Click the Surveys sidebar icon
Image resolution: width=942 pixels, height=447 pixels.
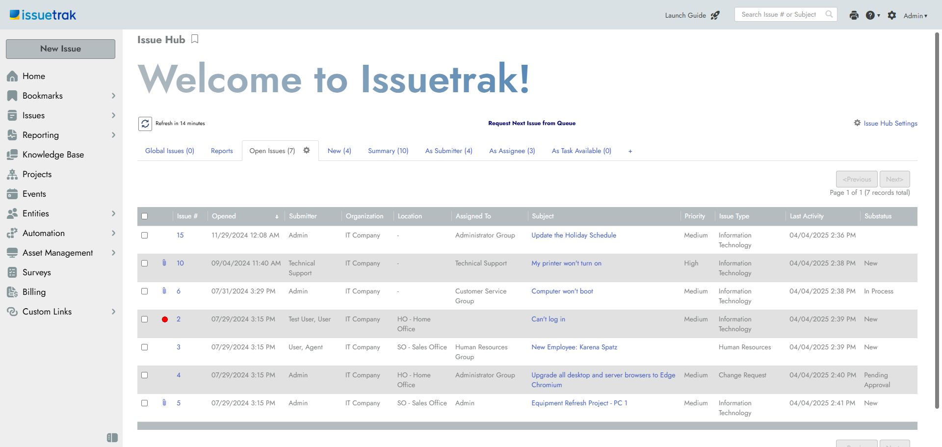click(x=12, y=272)
